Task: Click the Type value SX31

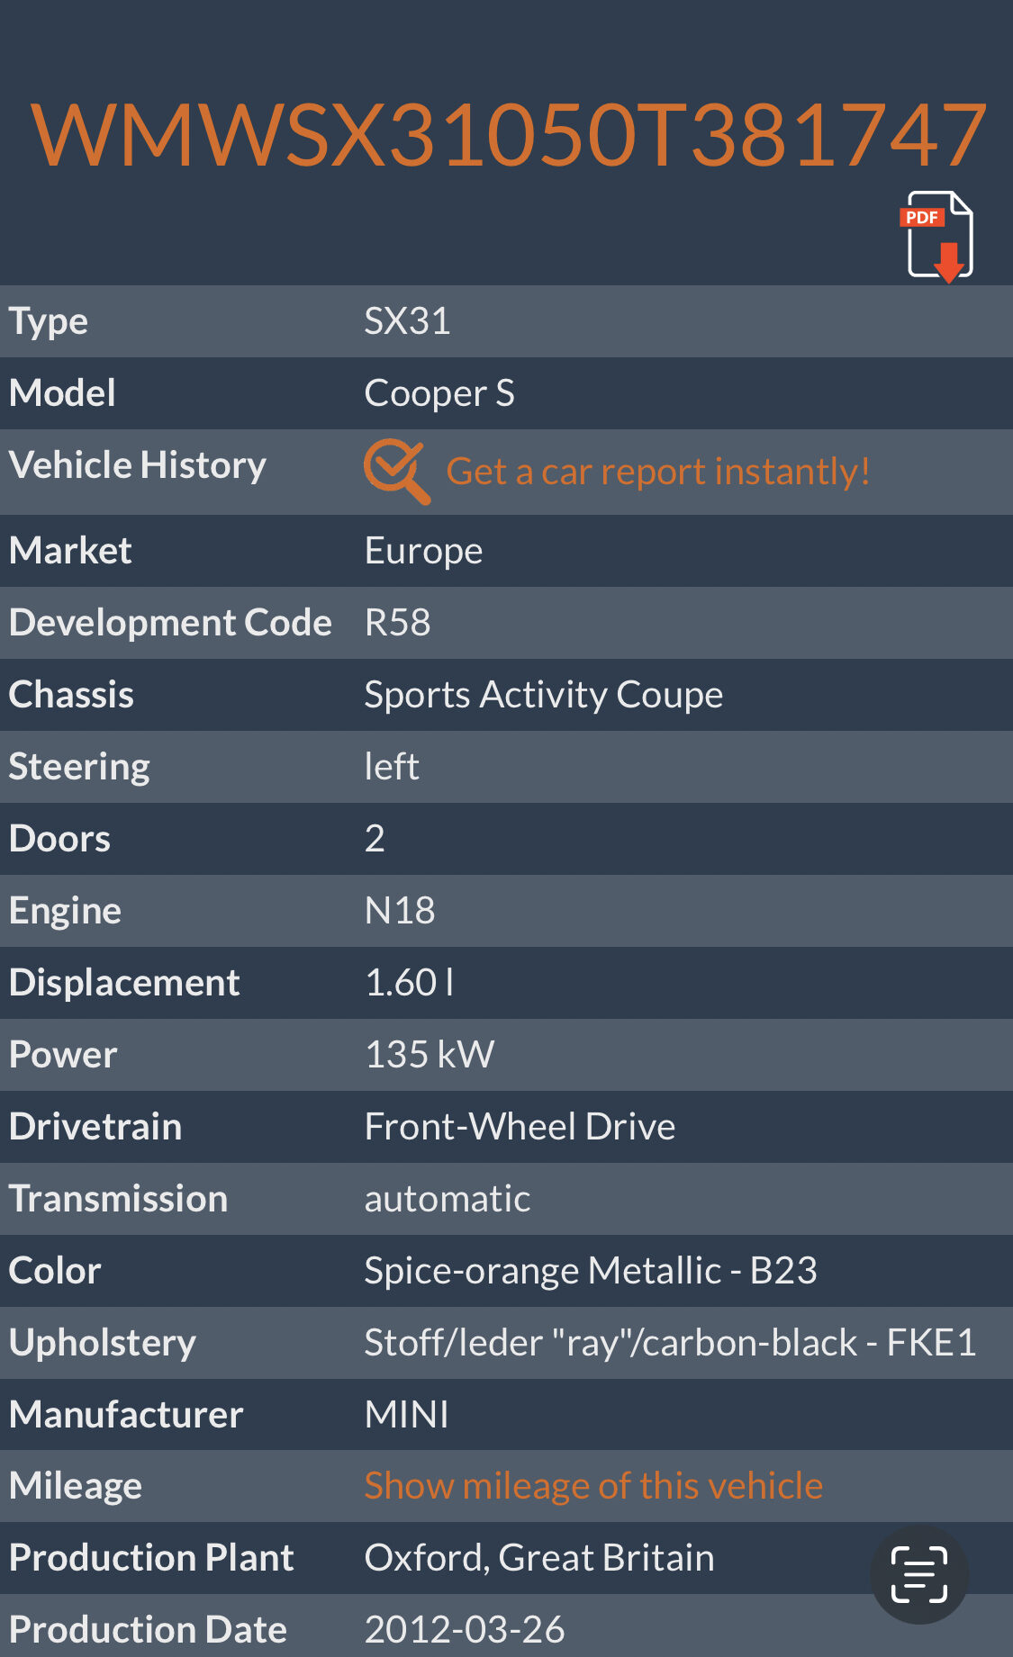Action: [407, 321]
